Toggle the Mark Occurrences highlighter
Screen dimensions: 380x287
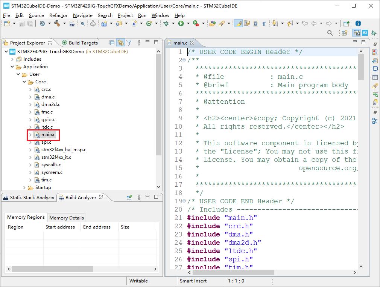[238, 23]
